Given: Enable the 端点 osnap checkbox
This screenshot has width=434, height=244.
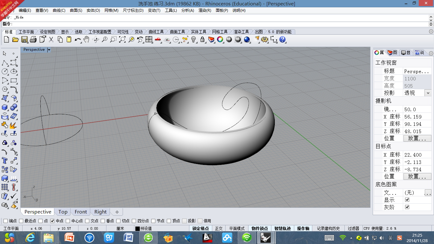Looking at the screenshot, I should [5, 221].
